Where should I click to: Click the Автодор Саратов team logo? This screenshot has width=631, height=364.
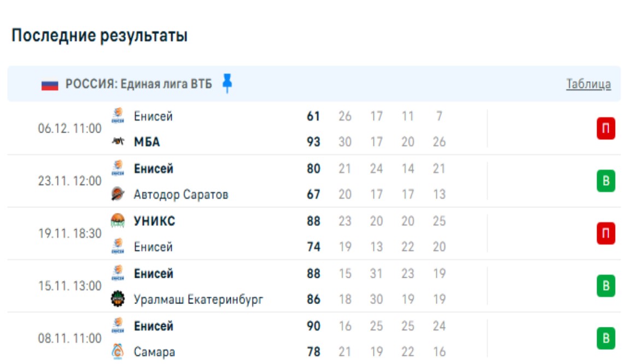point(118,194)
